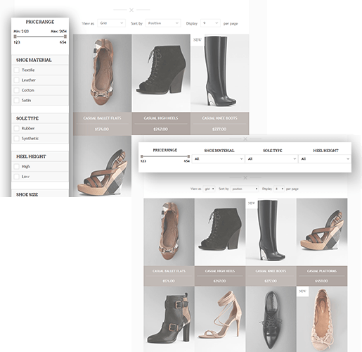
Task: Open Casual Ballet Flats title in lower grid
Action: click(169, 271)
